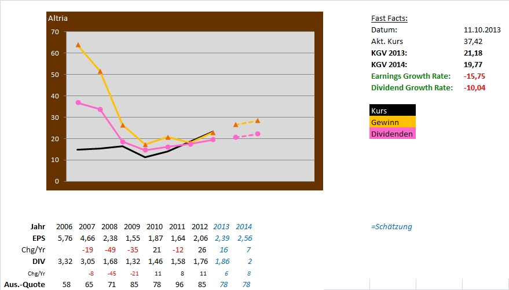Screen dimensions: 509x290
Task: Select EPS value 1,55
Action: pos(133,238)
